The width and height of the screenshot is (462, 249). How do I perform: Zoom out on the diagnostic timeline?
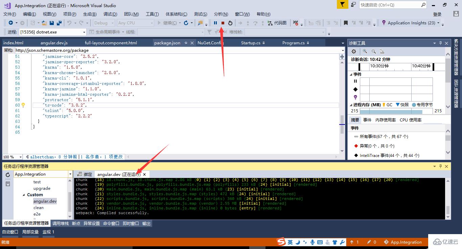click(374, 51)
